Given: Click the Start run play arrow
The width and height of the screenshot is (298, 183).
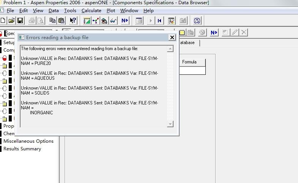Looking at the screenshot, I should [x=151, y=21].
